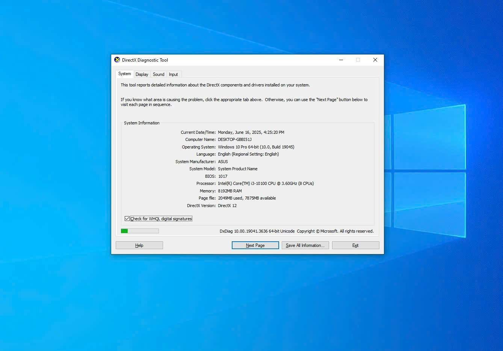The width and height of the screenshot is (503, 351).
Task: Click the DirectX Diagnostic Tool title icon
Action: (117, 60)
